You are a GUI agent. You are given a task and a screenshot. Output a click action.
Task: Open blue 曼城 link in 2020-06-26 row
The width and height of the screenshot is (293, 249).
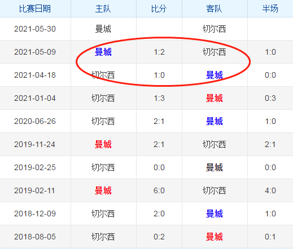[x=215, y=121]
